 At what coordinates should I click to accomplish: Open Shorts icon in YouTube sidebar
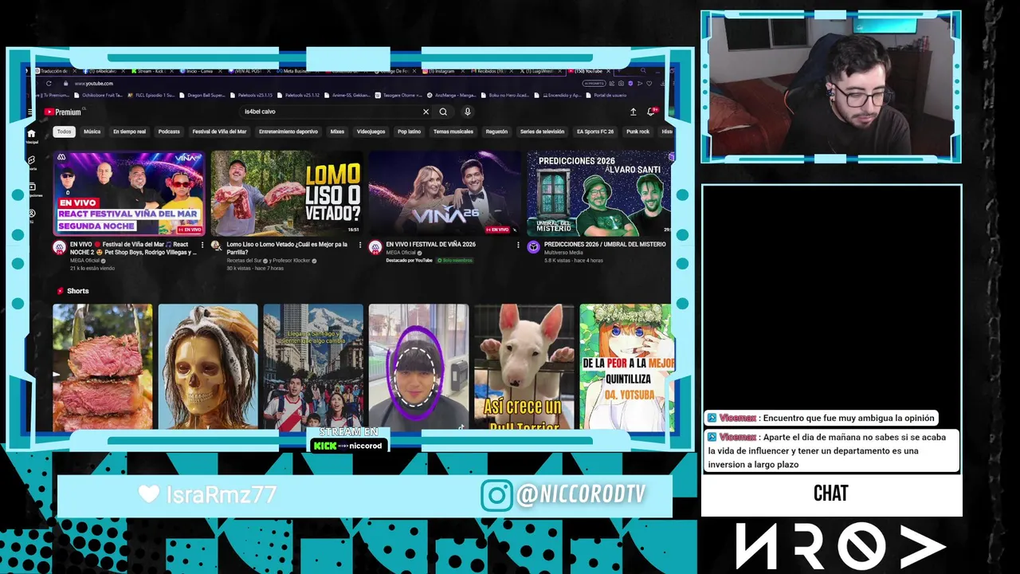pos(31,162)
